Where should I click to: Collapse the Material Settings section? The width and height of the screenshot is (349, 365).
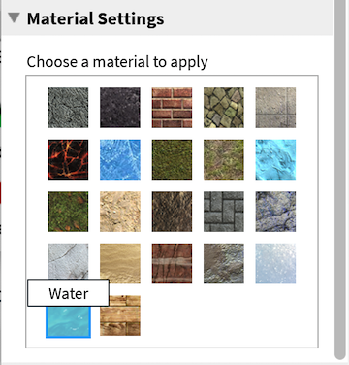click(x=14, y=17)
